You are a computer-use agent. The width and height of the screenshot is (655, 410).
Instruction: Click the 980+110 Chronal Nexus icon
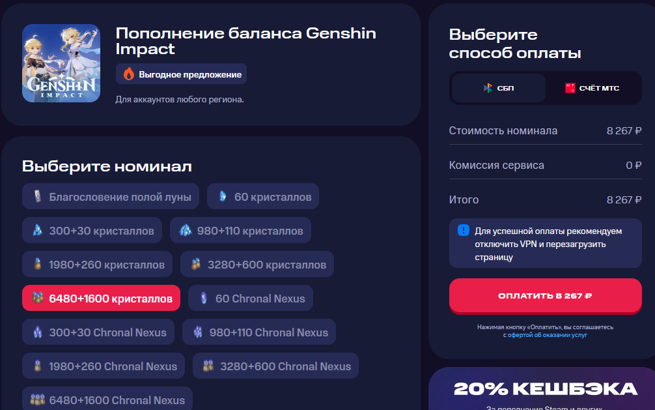(x=197, y=332)
